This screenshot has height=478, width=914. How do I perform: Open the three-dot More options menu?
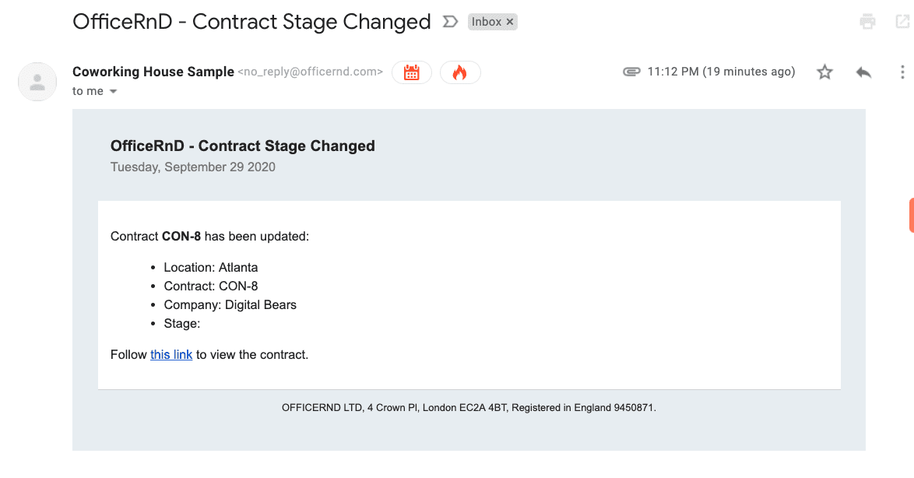[x=902, y=72]
